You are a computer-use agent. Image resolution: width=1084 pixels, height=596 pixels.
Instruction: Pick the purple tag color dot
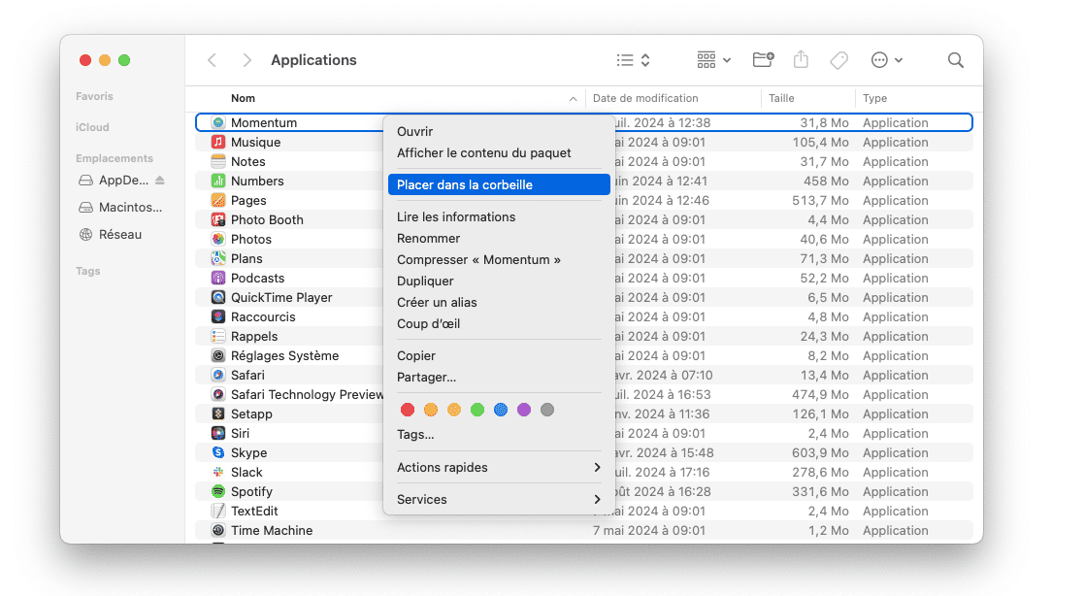point(524,410)
